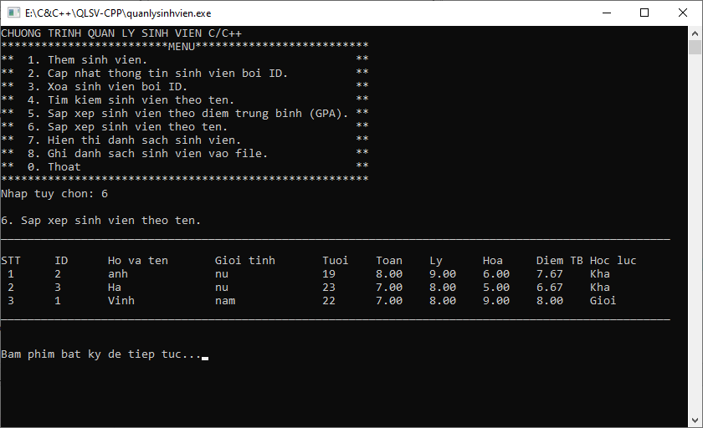Click the 'Ho va ten' column header
The image size is (703, 428).
pyautogui.click(x=138, y=261)
